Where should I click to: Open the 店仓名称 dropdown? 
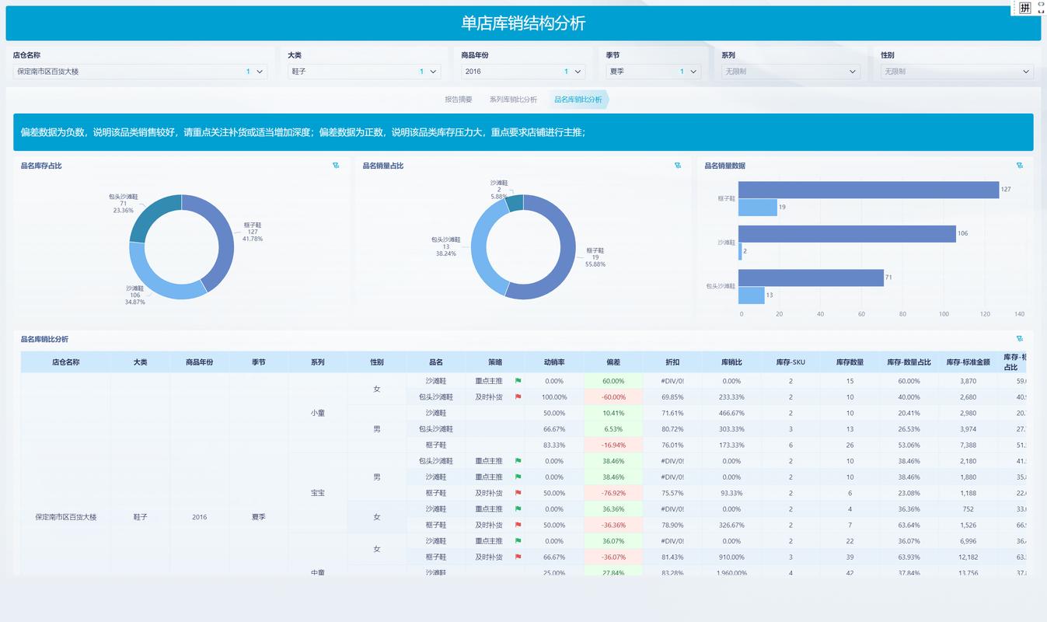coord(141,72)
